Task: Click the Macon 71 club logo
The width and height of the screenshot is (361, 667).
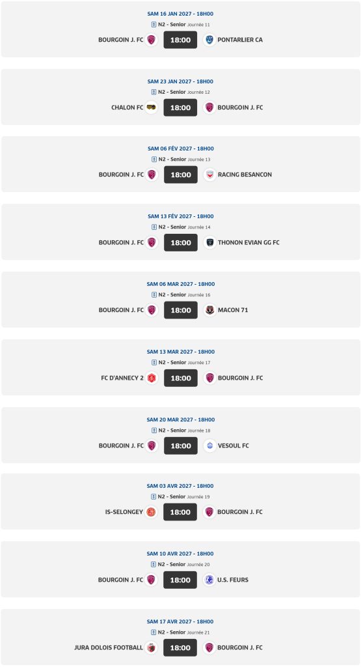Action: pos(210,310)
